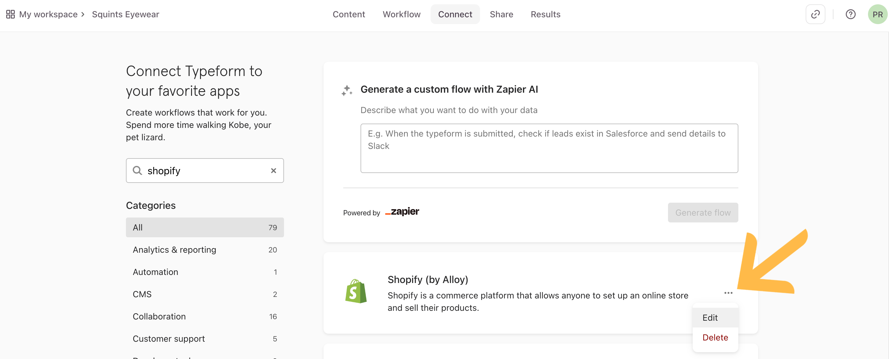Click the Shopify bag logo

click(356, 291)
